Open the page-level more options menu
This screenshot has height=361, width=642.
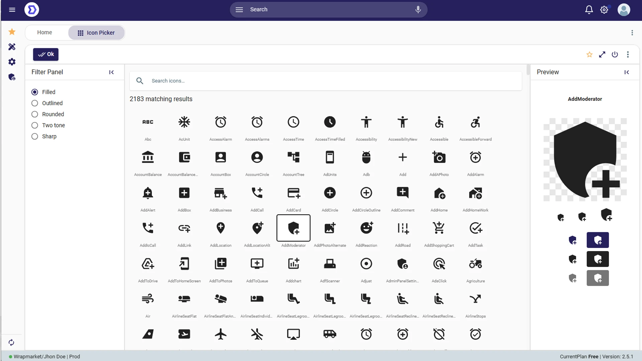[632, 33]
